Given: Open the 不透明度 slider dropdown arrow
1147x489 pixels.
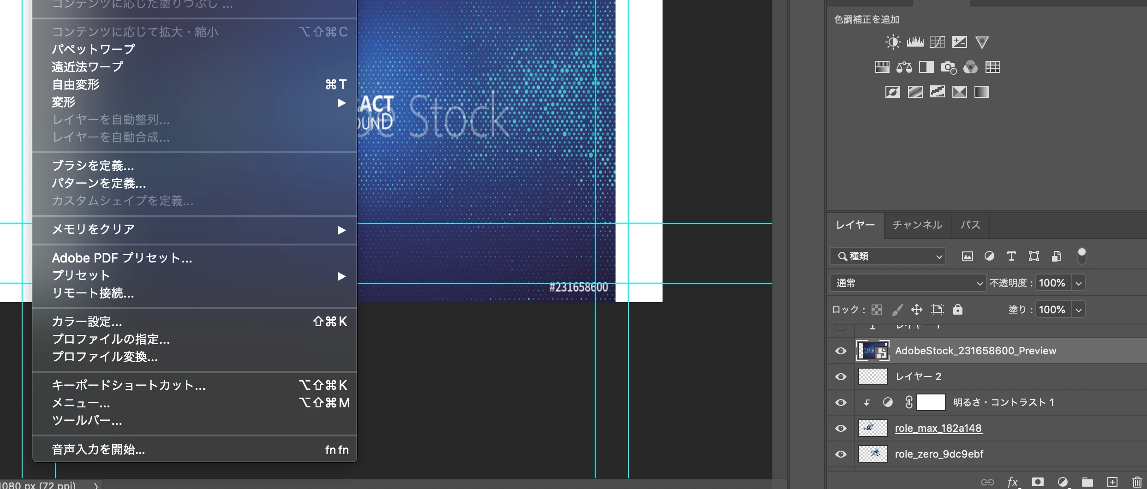Looking at the screenshot, I should click(x=1079, y=283).
